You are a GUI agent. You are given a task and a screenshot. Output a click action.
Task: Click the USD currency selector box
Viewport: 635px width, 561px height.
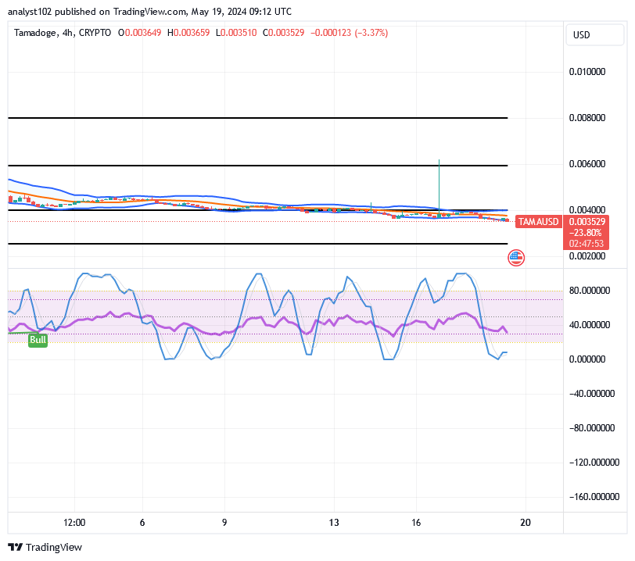(x=594, y=35)
